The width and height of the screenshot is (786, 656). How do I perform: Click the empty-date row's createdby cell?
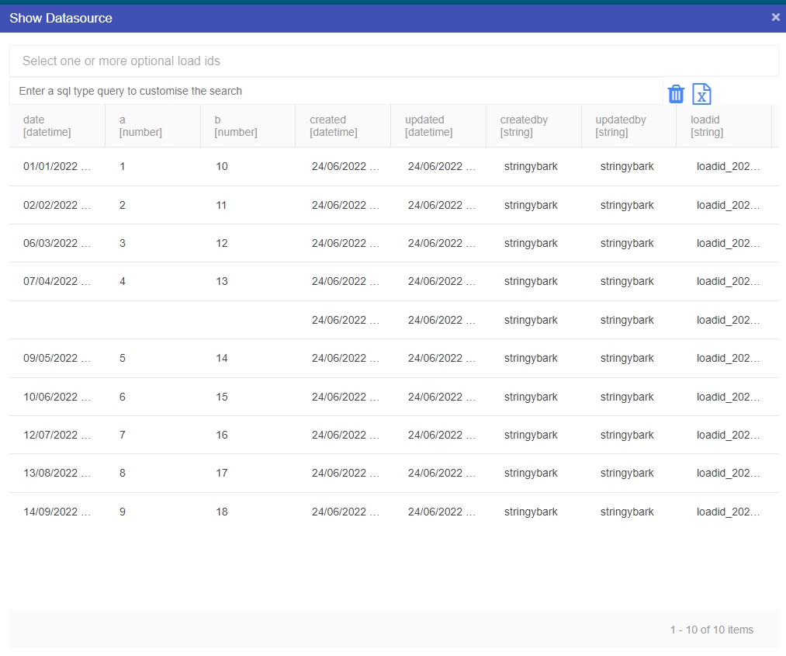tap(531, 320)
